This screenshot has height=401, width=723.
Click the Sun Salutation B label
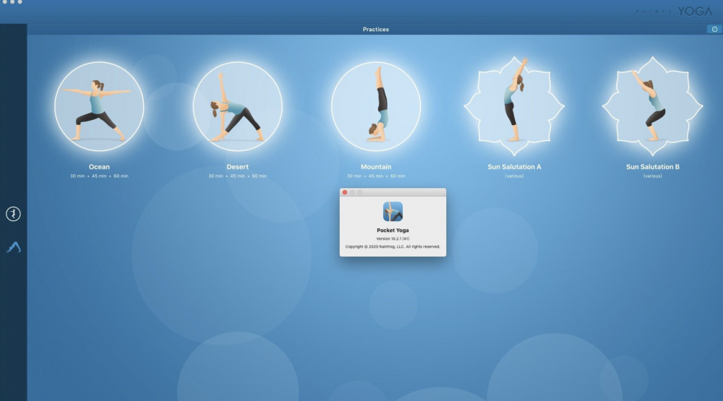652,167
